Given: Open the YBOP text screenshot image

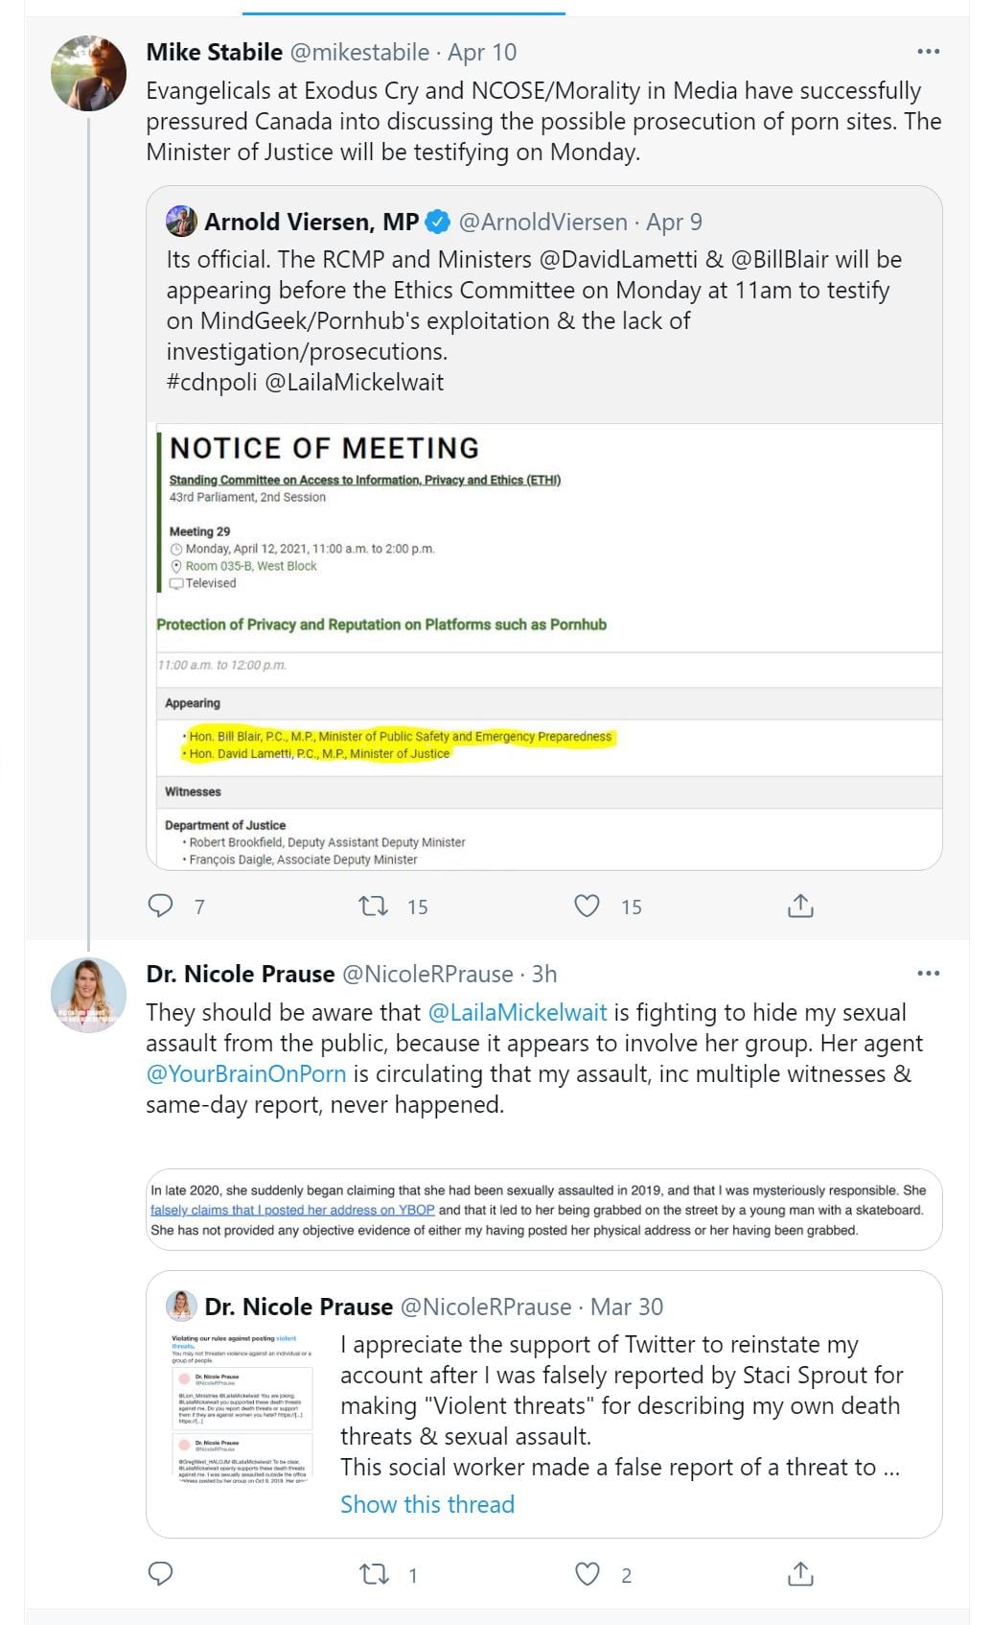Looking at the screenshot, I should (544, 1210).
